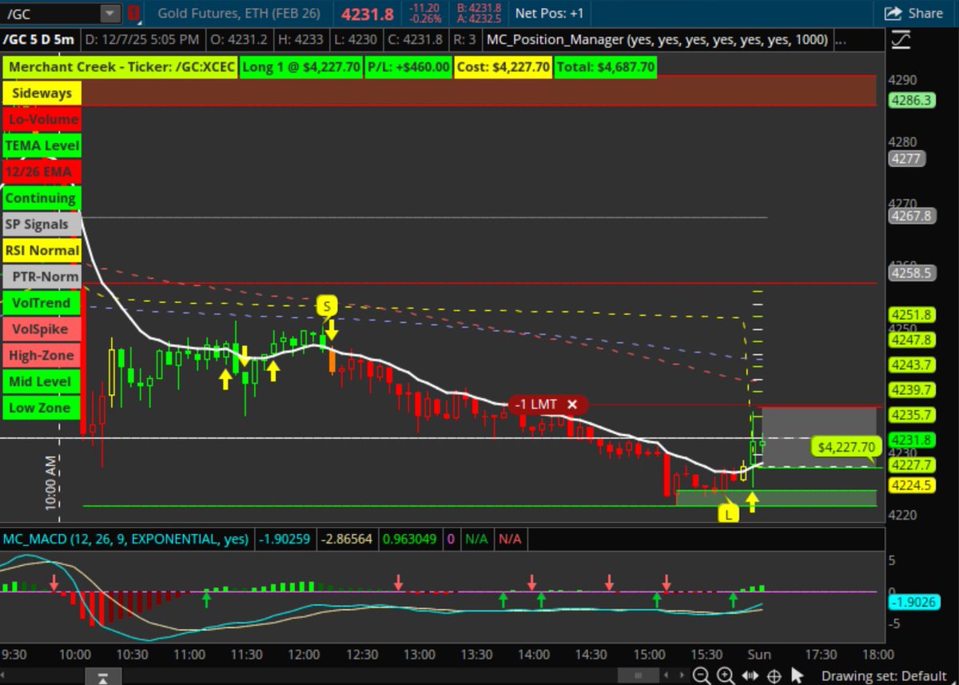Click the VolTrend status label
This screenshot has width=959, height=685.
(42, 303)
